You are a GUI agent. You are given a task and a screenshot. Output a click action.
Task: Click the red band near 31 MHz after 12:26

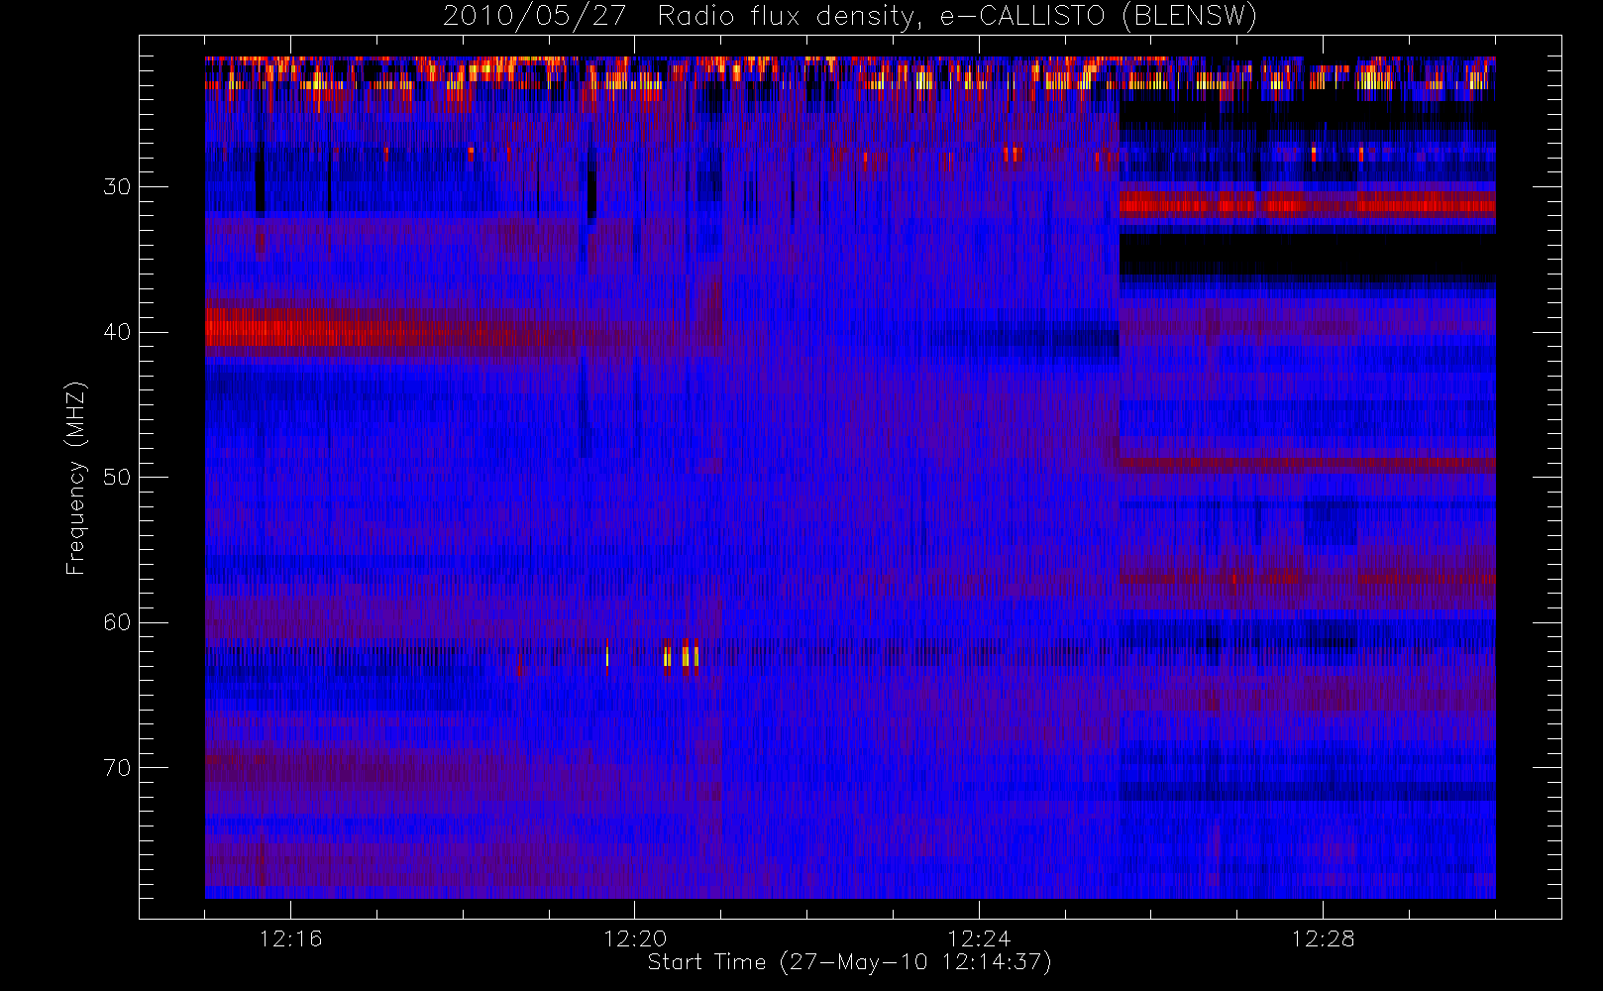tap(1307, 204)
